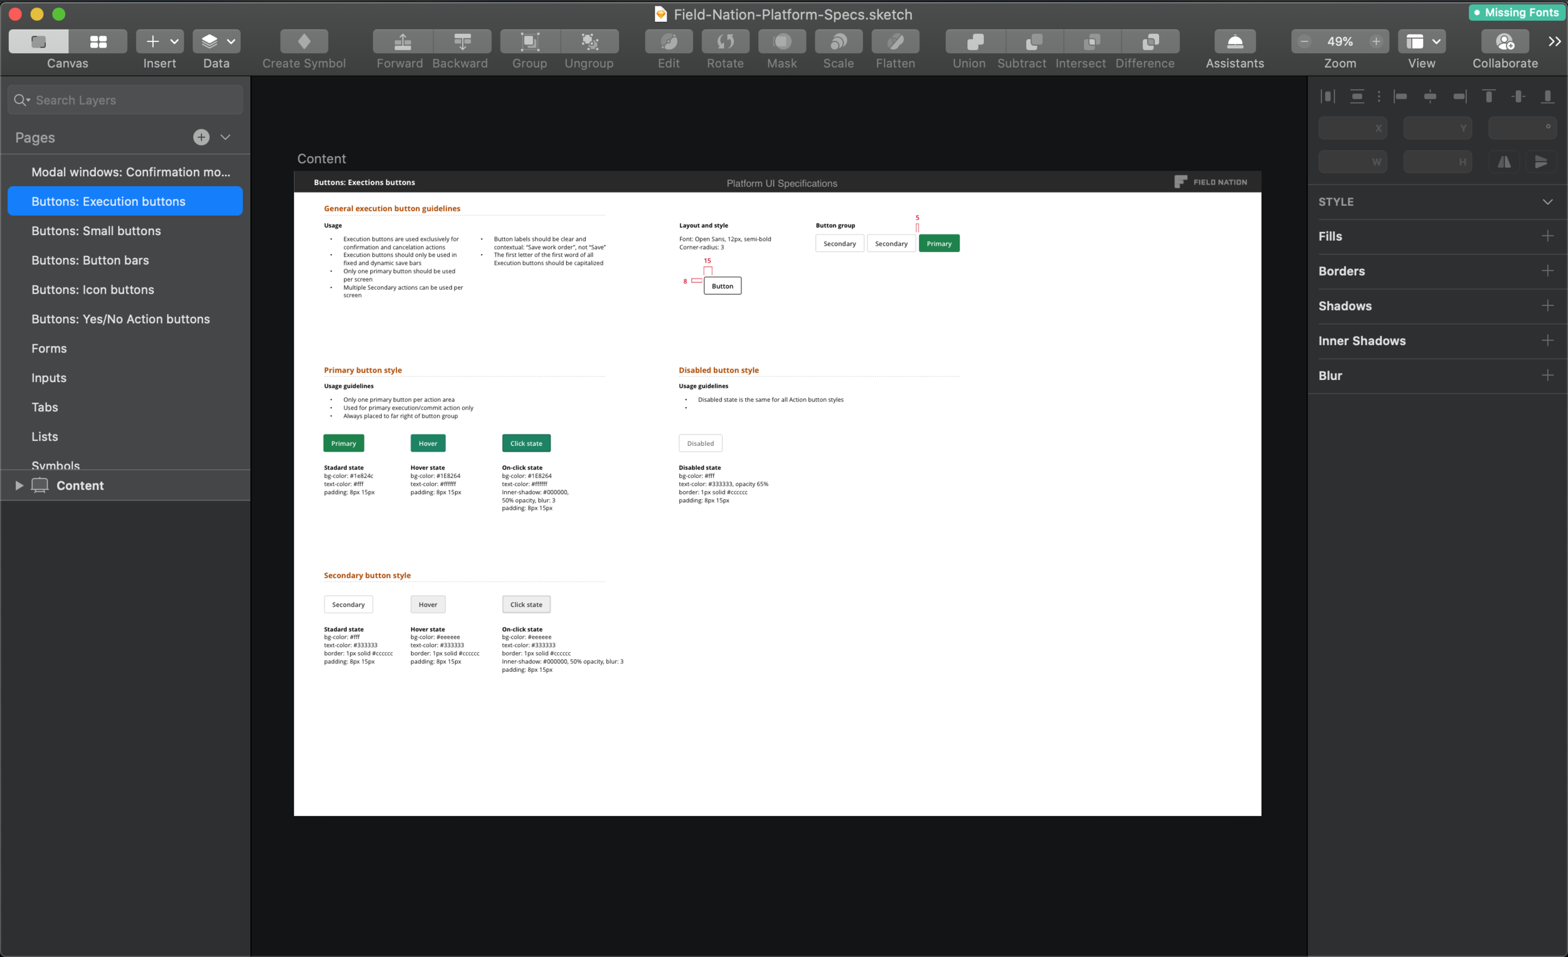Expand the Insert dropdown arrow
The width and height of the screenshot is (1568, 957).
[x=174, y=41]
